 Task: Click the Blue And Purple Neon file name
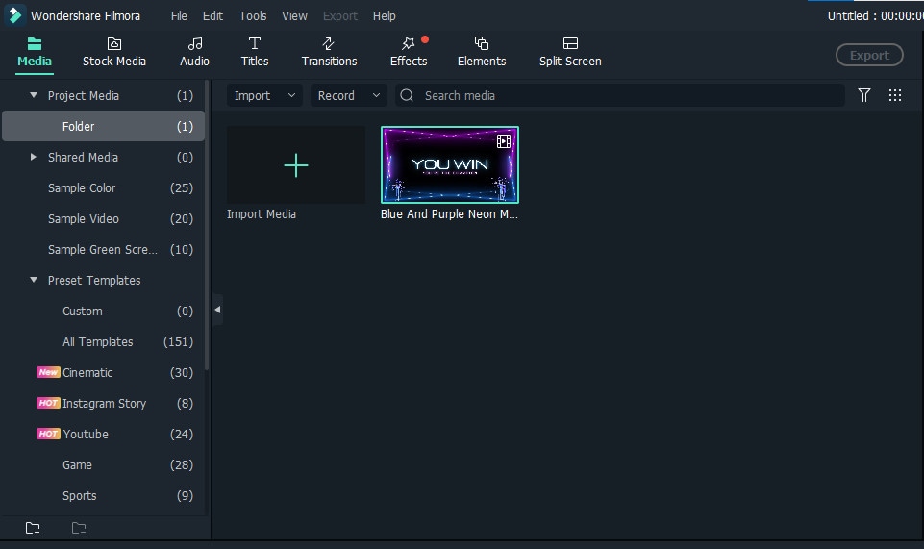click(449, 213)
